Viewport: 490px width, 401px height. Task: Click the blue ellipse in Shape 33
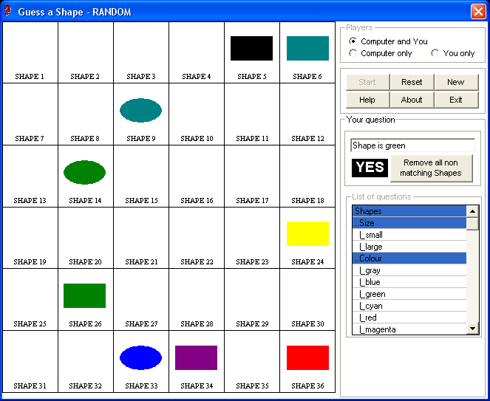(x=140, y=357)
